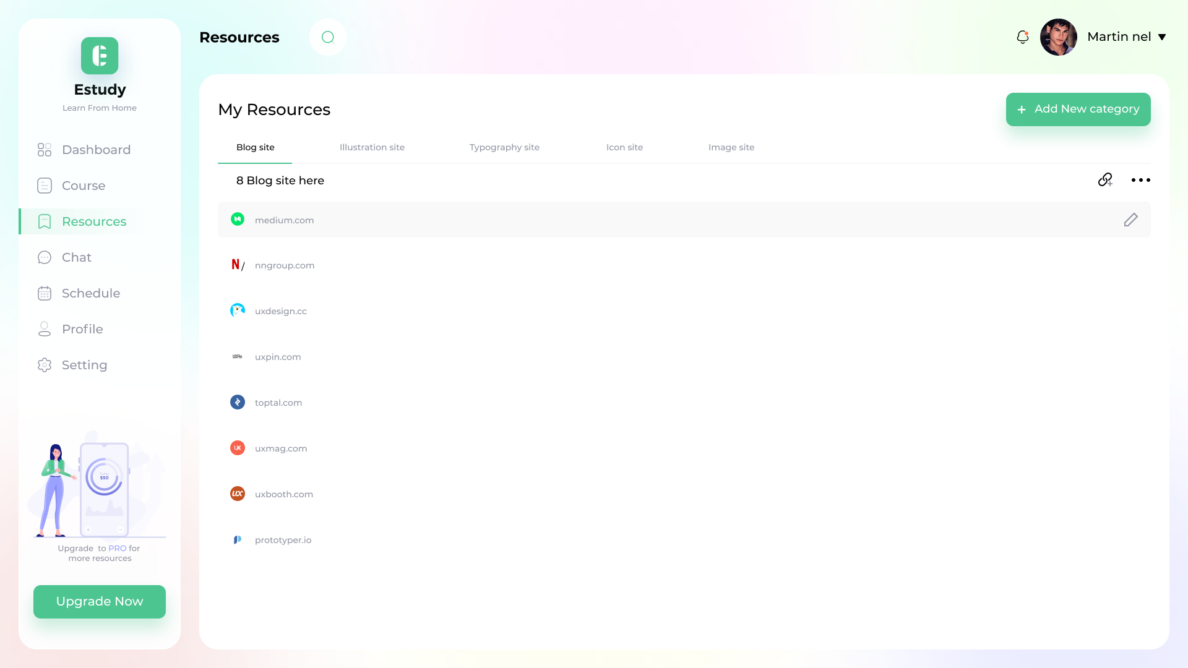
Task: Click the Setting gear icon
Action: tap(44, 365)
